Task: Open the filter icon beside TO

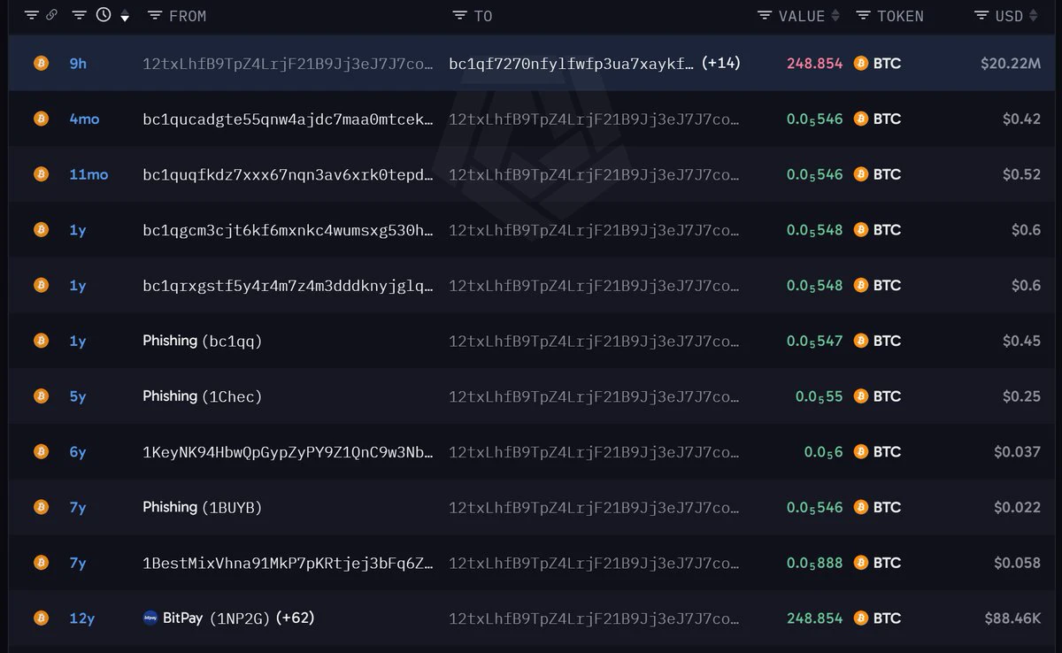Action: pyautogui.click(x=459, y=16)
